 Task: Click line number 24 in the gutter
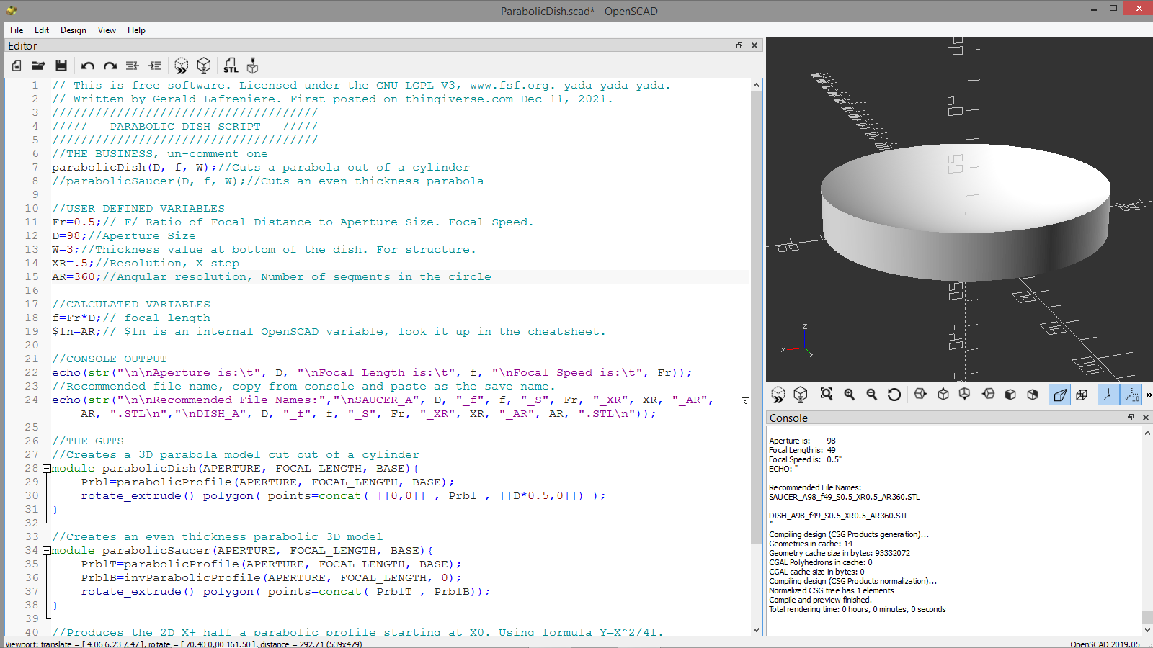[31, 400]
